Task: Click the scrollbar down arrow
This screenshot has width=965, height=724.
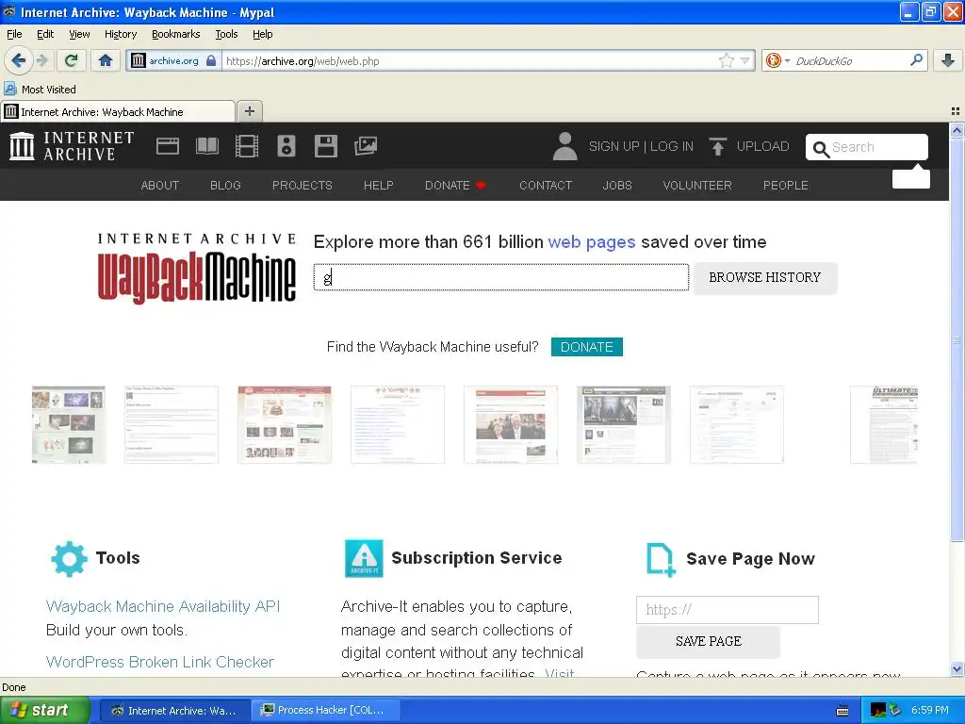Action: coord(957,668)
